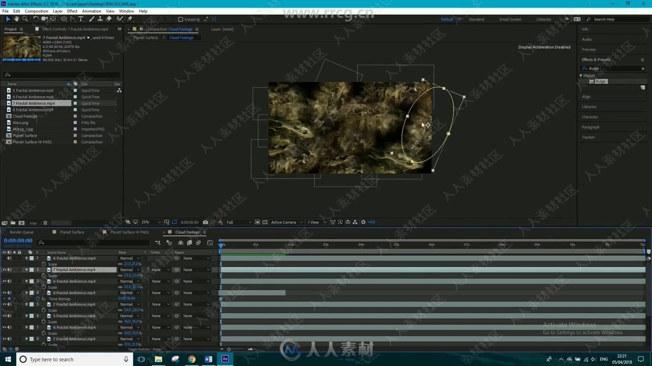The height and width of the screenshot is (366, 652).
Task: Open the Render Queue tab
Action: pos(21,232)
